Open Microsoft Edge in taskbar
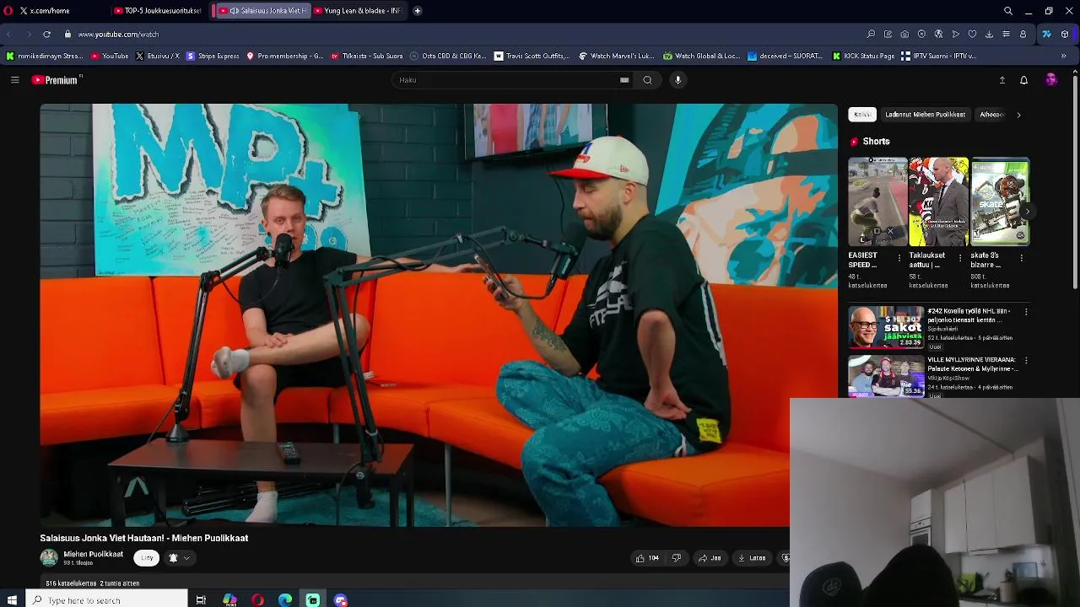 click(x=285, y=600)
